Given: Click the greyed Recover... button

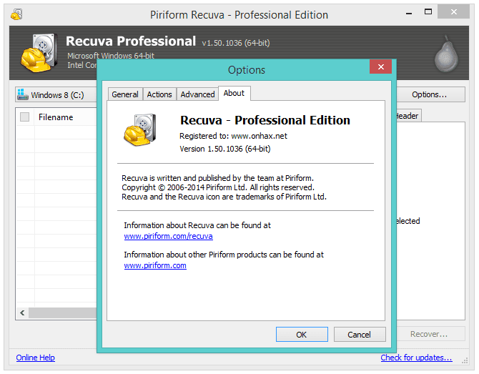Looking at the screenshot, I should coord(430,334).
